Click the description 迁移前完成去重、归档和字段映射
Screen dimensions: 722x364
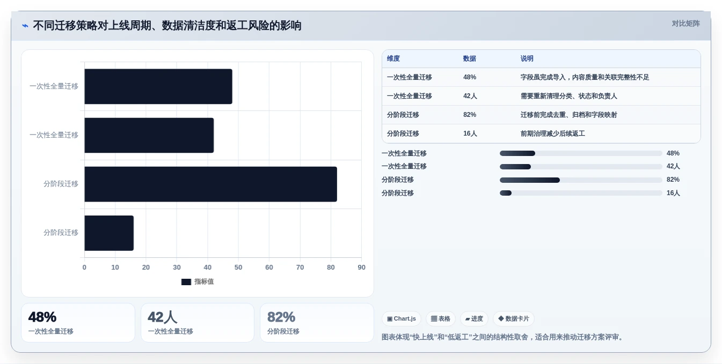click(x=568, y=115)
